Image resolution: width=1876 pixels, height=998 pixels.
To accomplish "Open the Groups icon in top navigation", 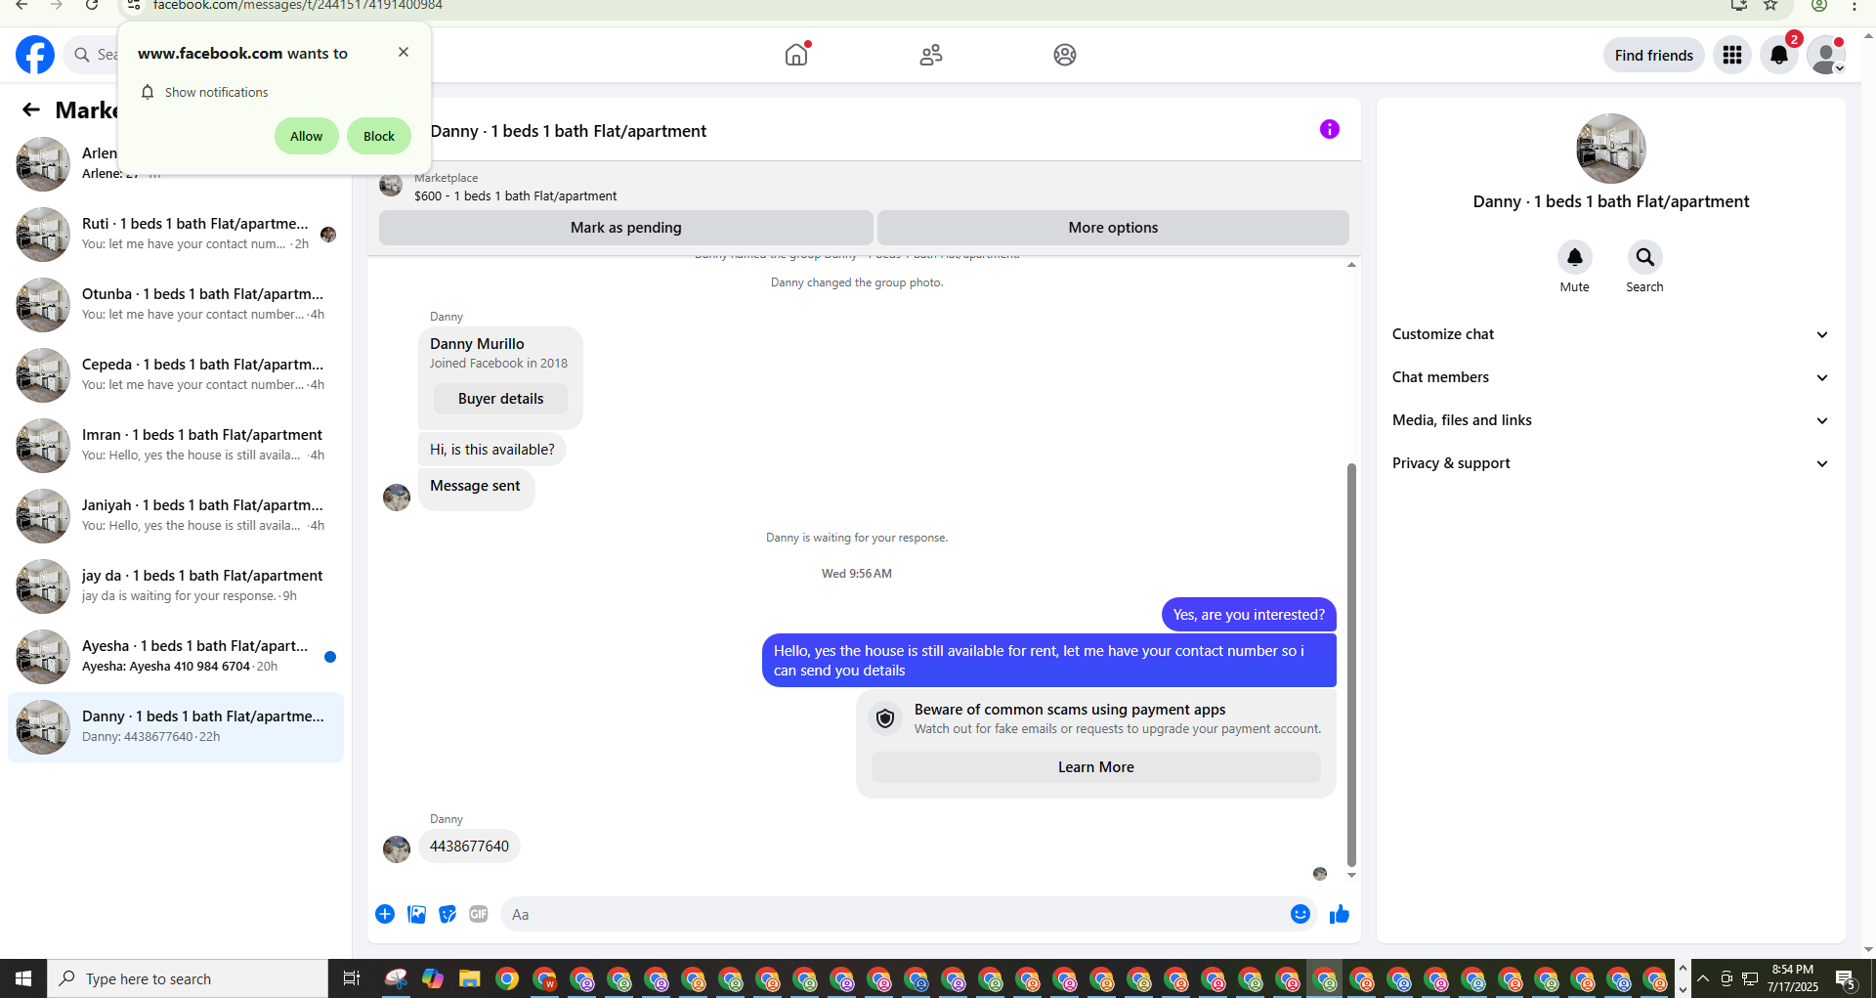I will tap(1065, 55).
